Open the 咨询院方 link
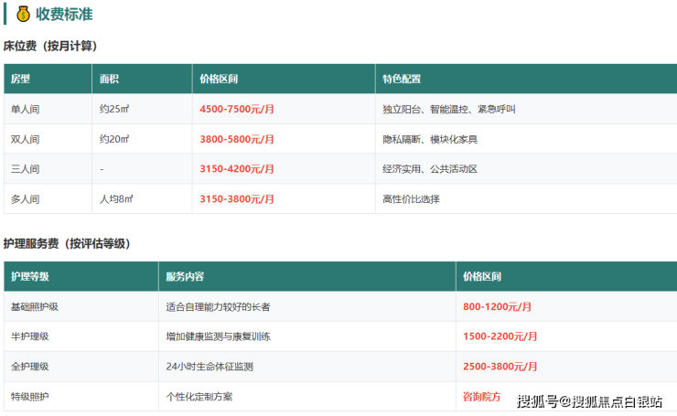This screenshot has width=677, height=416. (482, 397)
